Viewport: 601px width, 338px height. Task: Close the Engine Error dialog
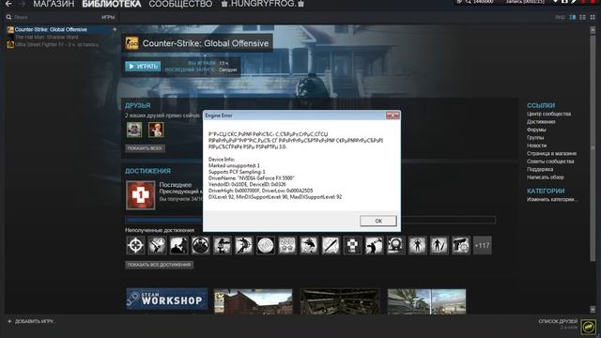click(x=393, y=115)
